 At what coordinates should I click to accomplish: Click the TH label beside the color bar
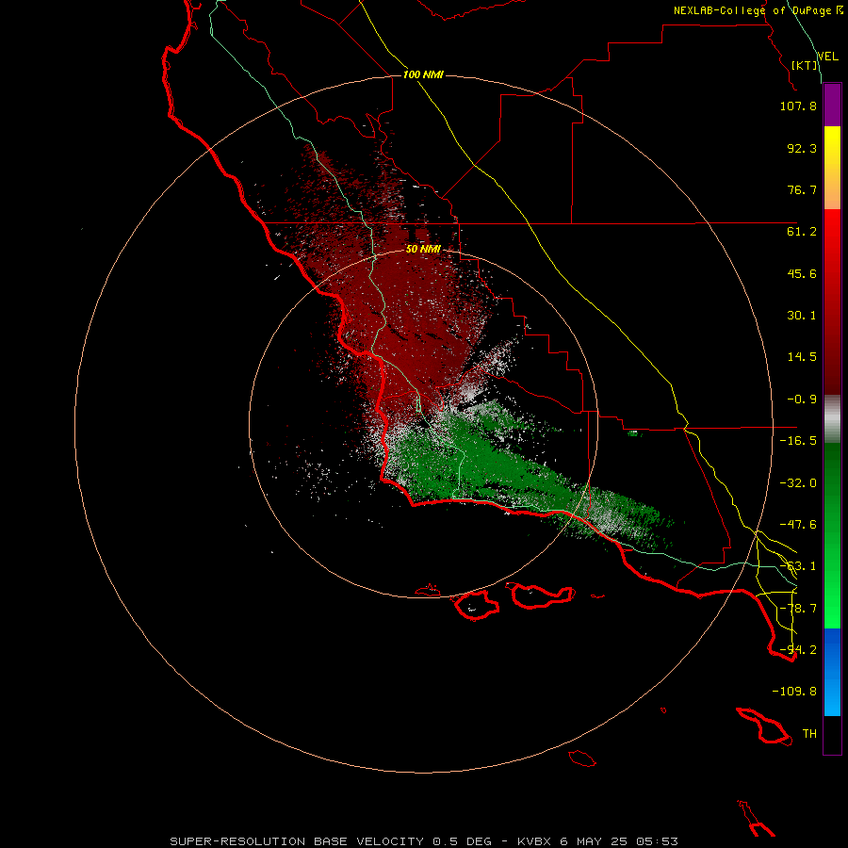809,734
